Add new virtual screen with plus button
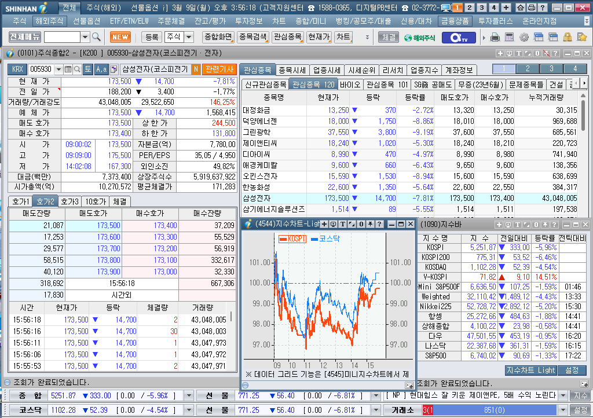The image size is (593, 418). (506, 7)
